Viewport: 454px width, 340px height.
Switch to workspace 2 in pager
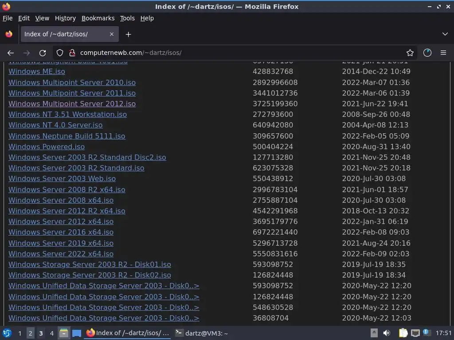[x=31, y=333]
